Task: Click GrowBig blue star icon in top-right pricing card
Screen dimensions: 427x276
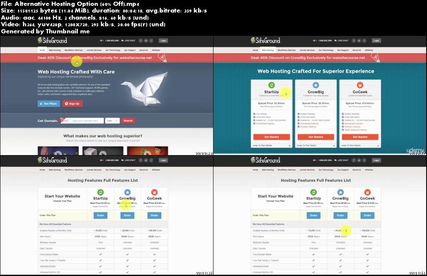Action: [x=316, y=85]
